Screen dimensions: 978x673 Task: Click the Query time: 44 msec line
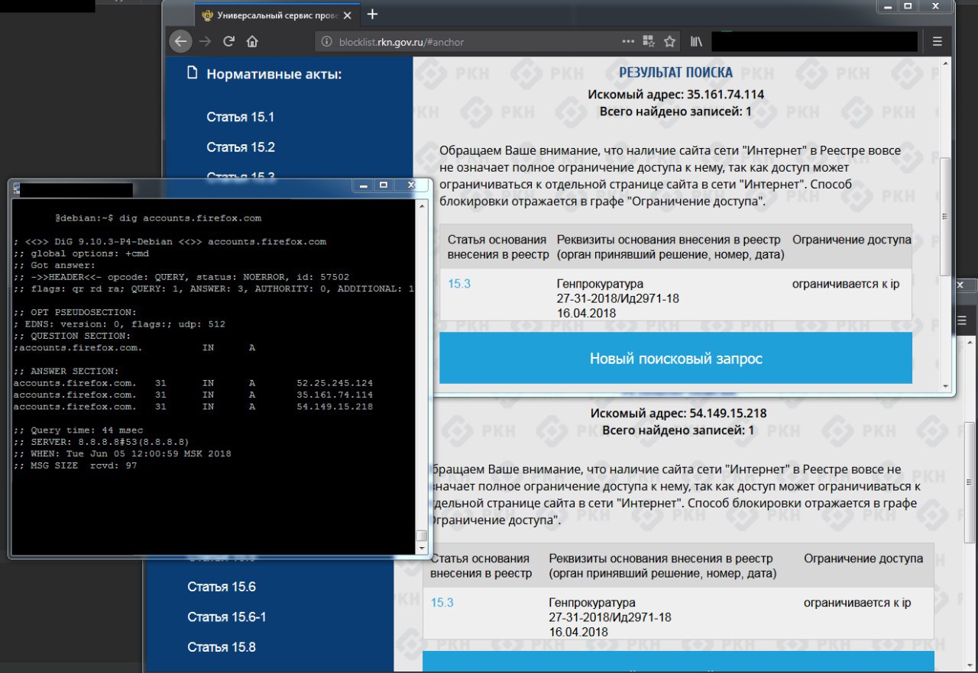tap(79, 430)
